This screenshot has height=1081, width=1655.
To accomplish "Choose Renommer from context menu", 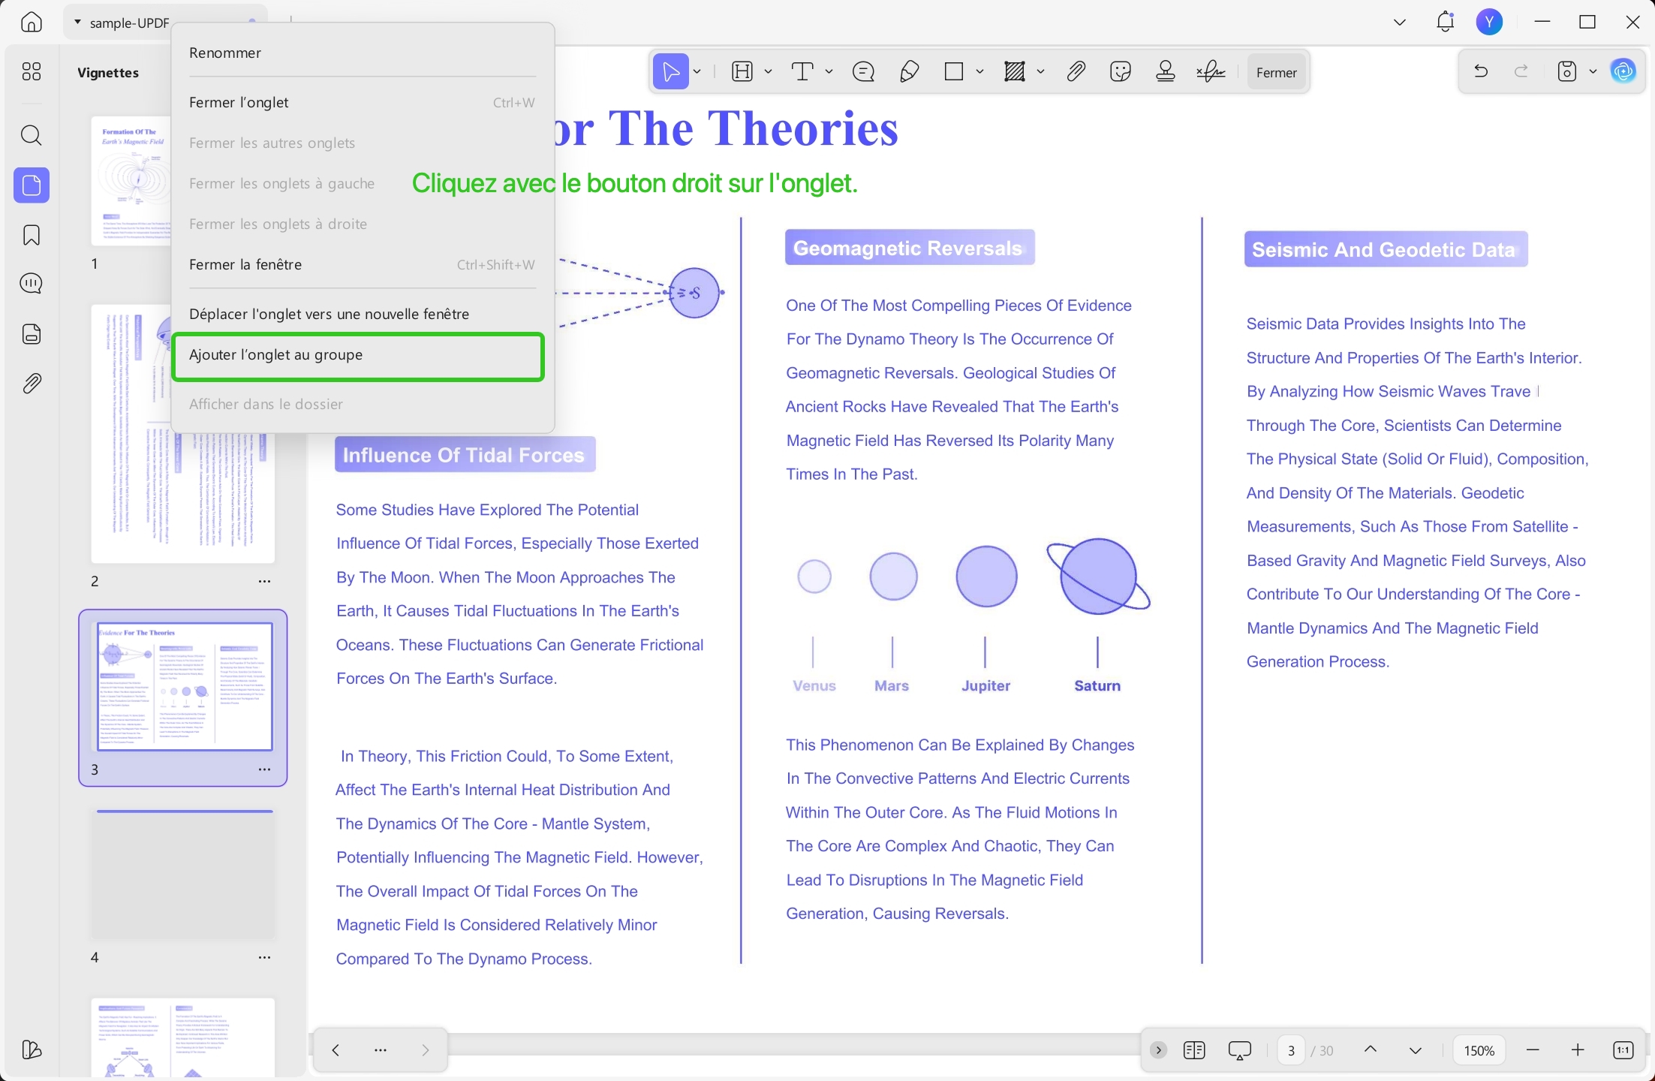I will pyautogui.click(x=363, y=53).
